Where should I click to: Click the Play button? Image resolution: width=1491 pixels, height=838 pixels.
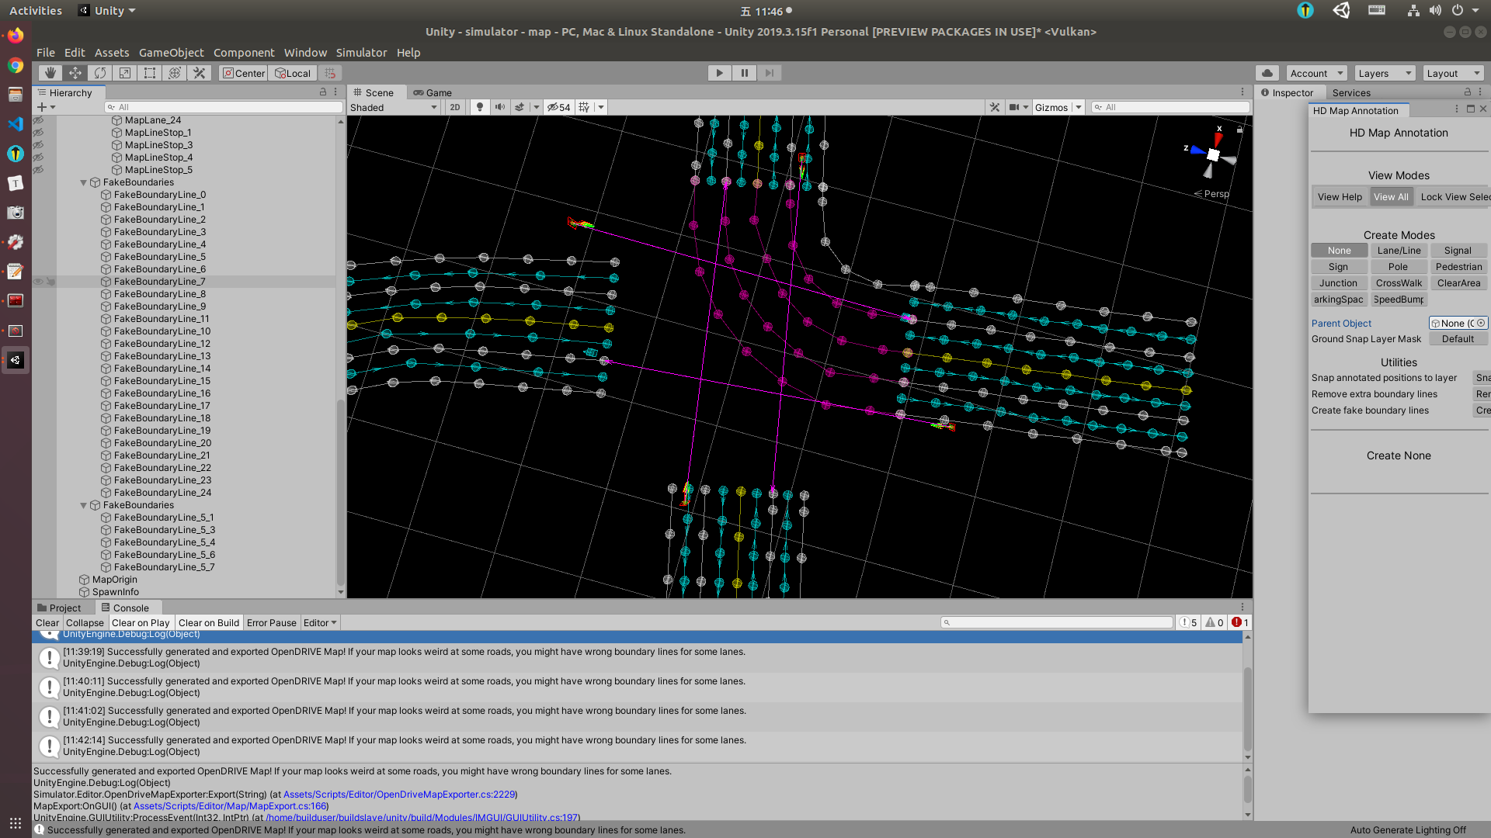point(719,73)
